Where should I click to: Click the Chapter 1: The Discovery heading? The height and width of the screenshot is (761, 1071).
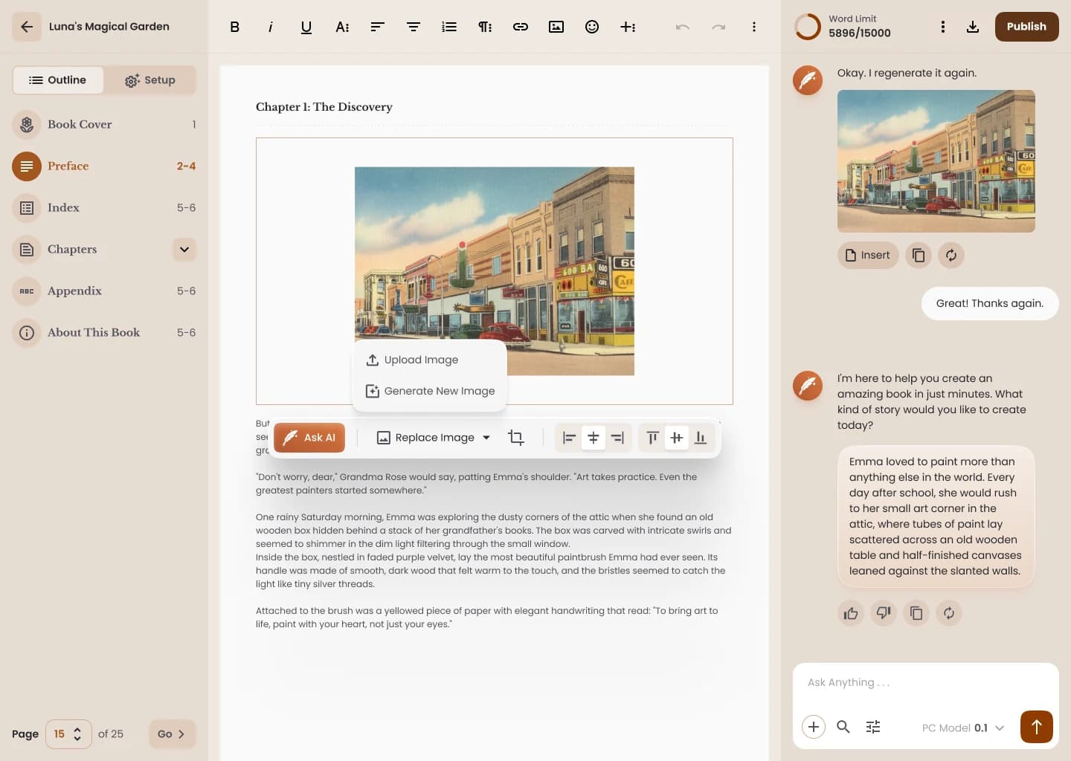tap(324, 107)
